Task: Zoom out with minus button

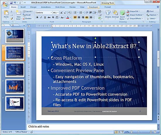Action: pyautogui.click(x=132, y=132)
